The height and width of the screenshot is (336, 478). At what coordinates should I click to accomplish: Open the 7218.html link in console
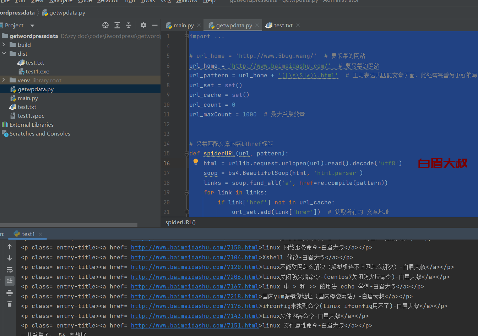[195, 296]
